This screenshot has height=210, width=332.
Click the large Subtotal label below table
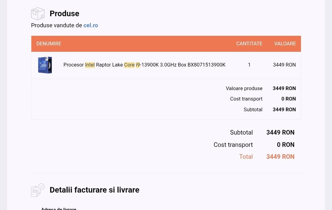(x=241, y=132)
